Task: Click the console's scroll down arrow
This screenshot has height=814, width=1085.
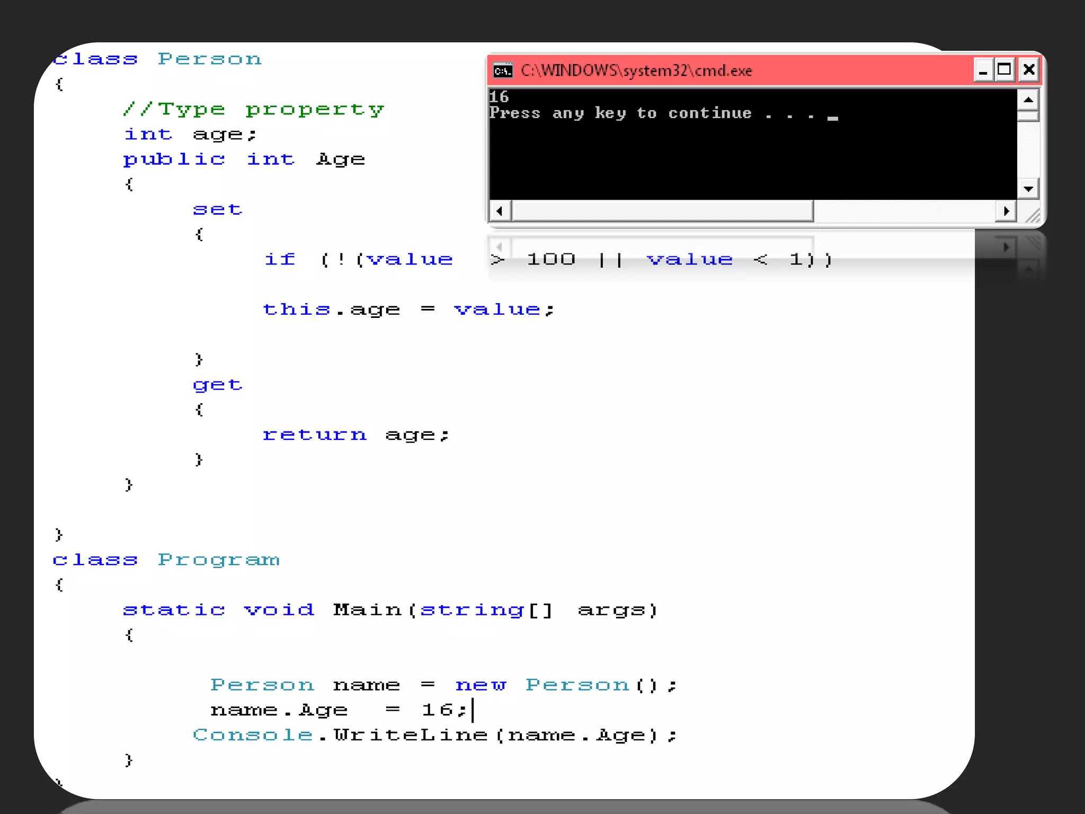Action: pyautogui.click(x=1028, y=189)
